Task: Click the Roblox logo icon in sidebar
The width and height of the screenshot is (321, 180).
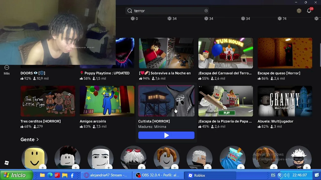Action: pos(7,163)
